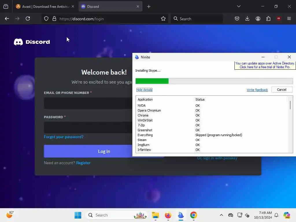Screen dimensions: 296x222
Task: Switch to Ninite on taskbar
Action: coord(181,215)
